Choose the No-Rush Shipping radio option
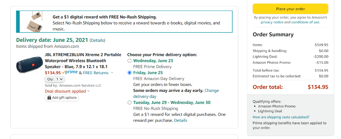This screenshot has width=341, height=139. [x=130, y=102]
